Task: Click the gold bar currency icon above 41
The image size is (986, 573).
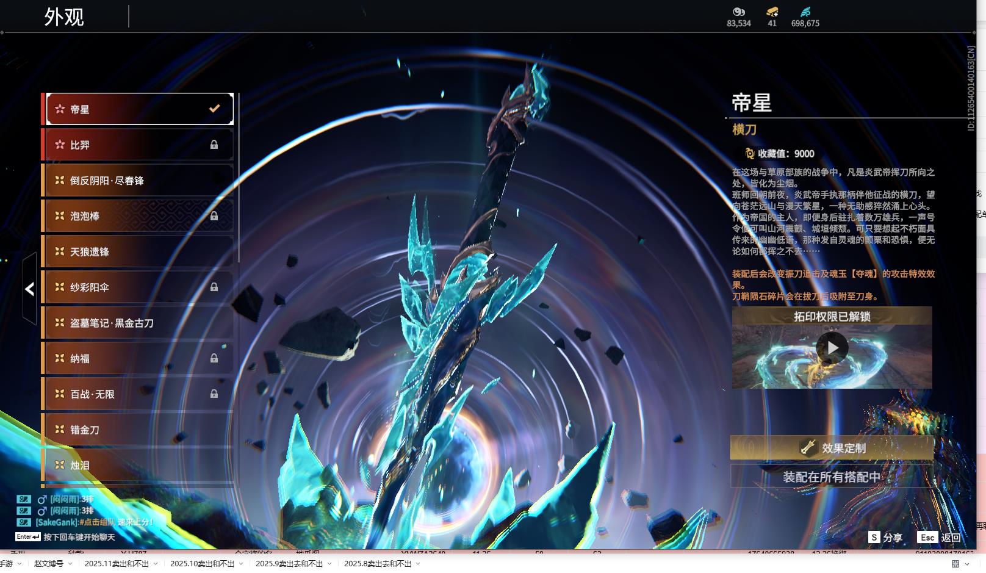Action: tap(772, 12)
